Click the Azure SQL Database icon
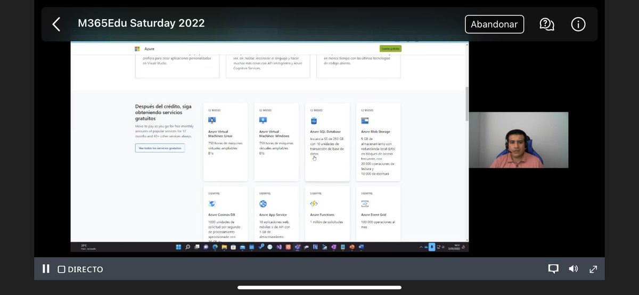 [314, 121]
